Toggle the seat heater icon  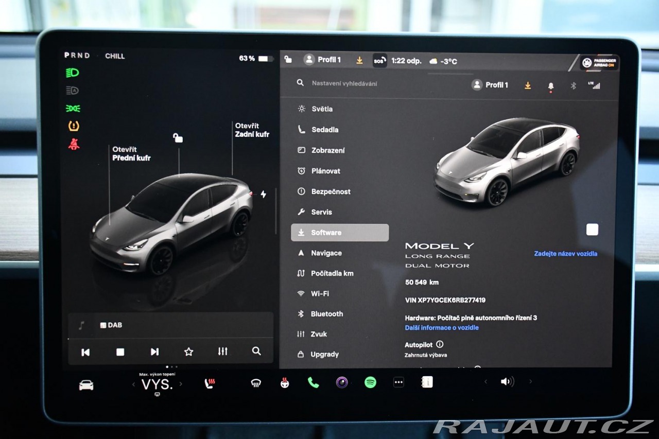click(210, 383)
